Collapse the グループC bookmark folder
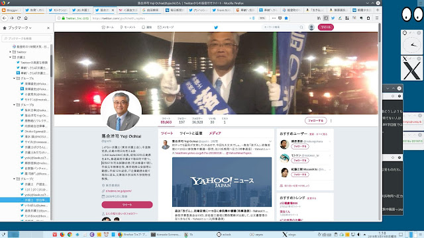 15,178
